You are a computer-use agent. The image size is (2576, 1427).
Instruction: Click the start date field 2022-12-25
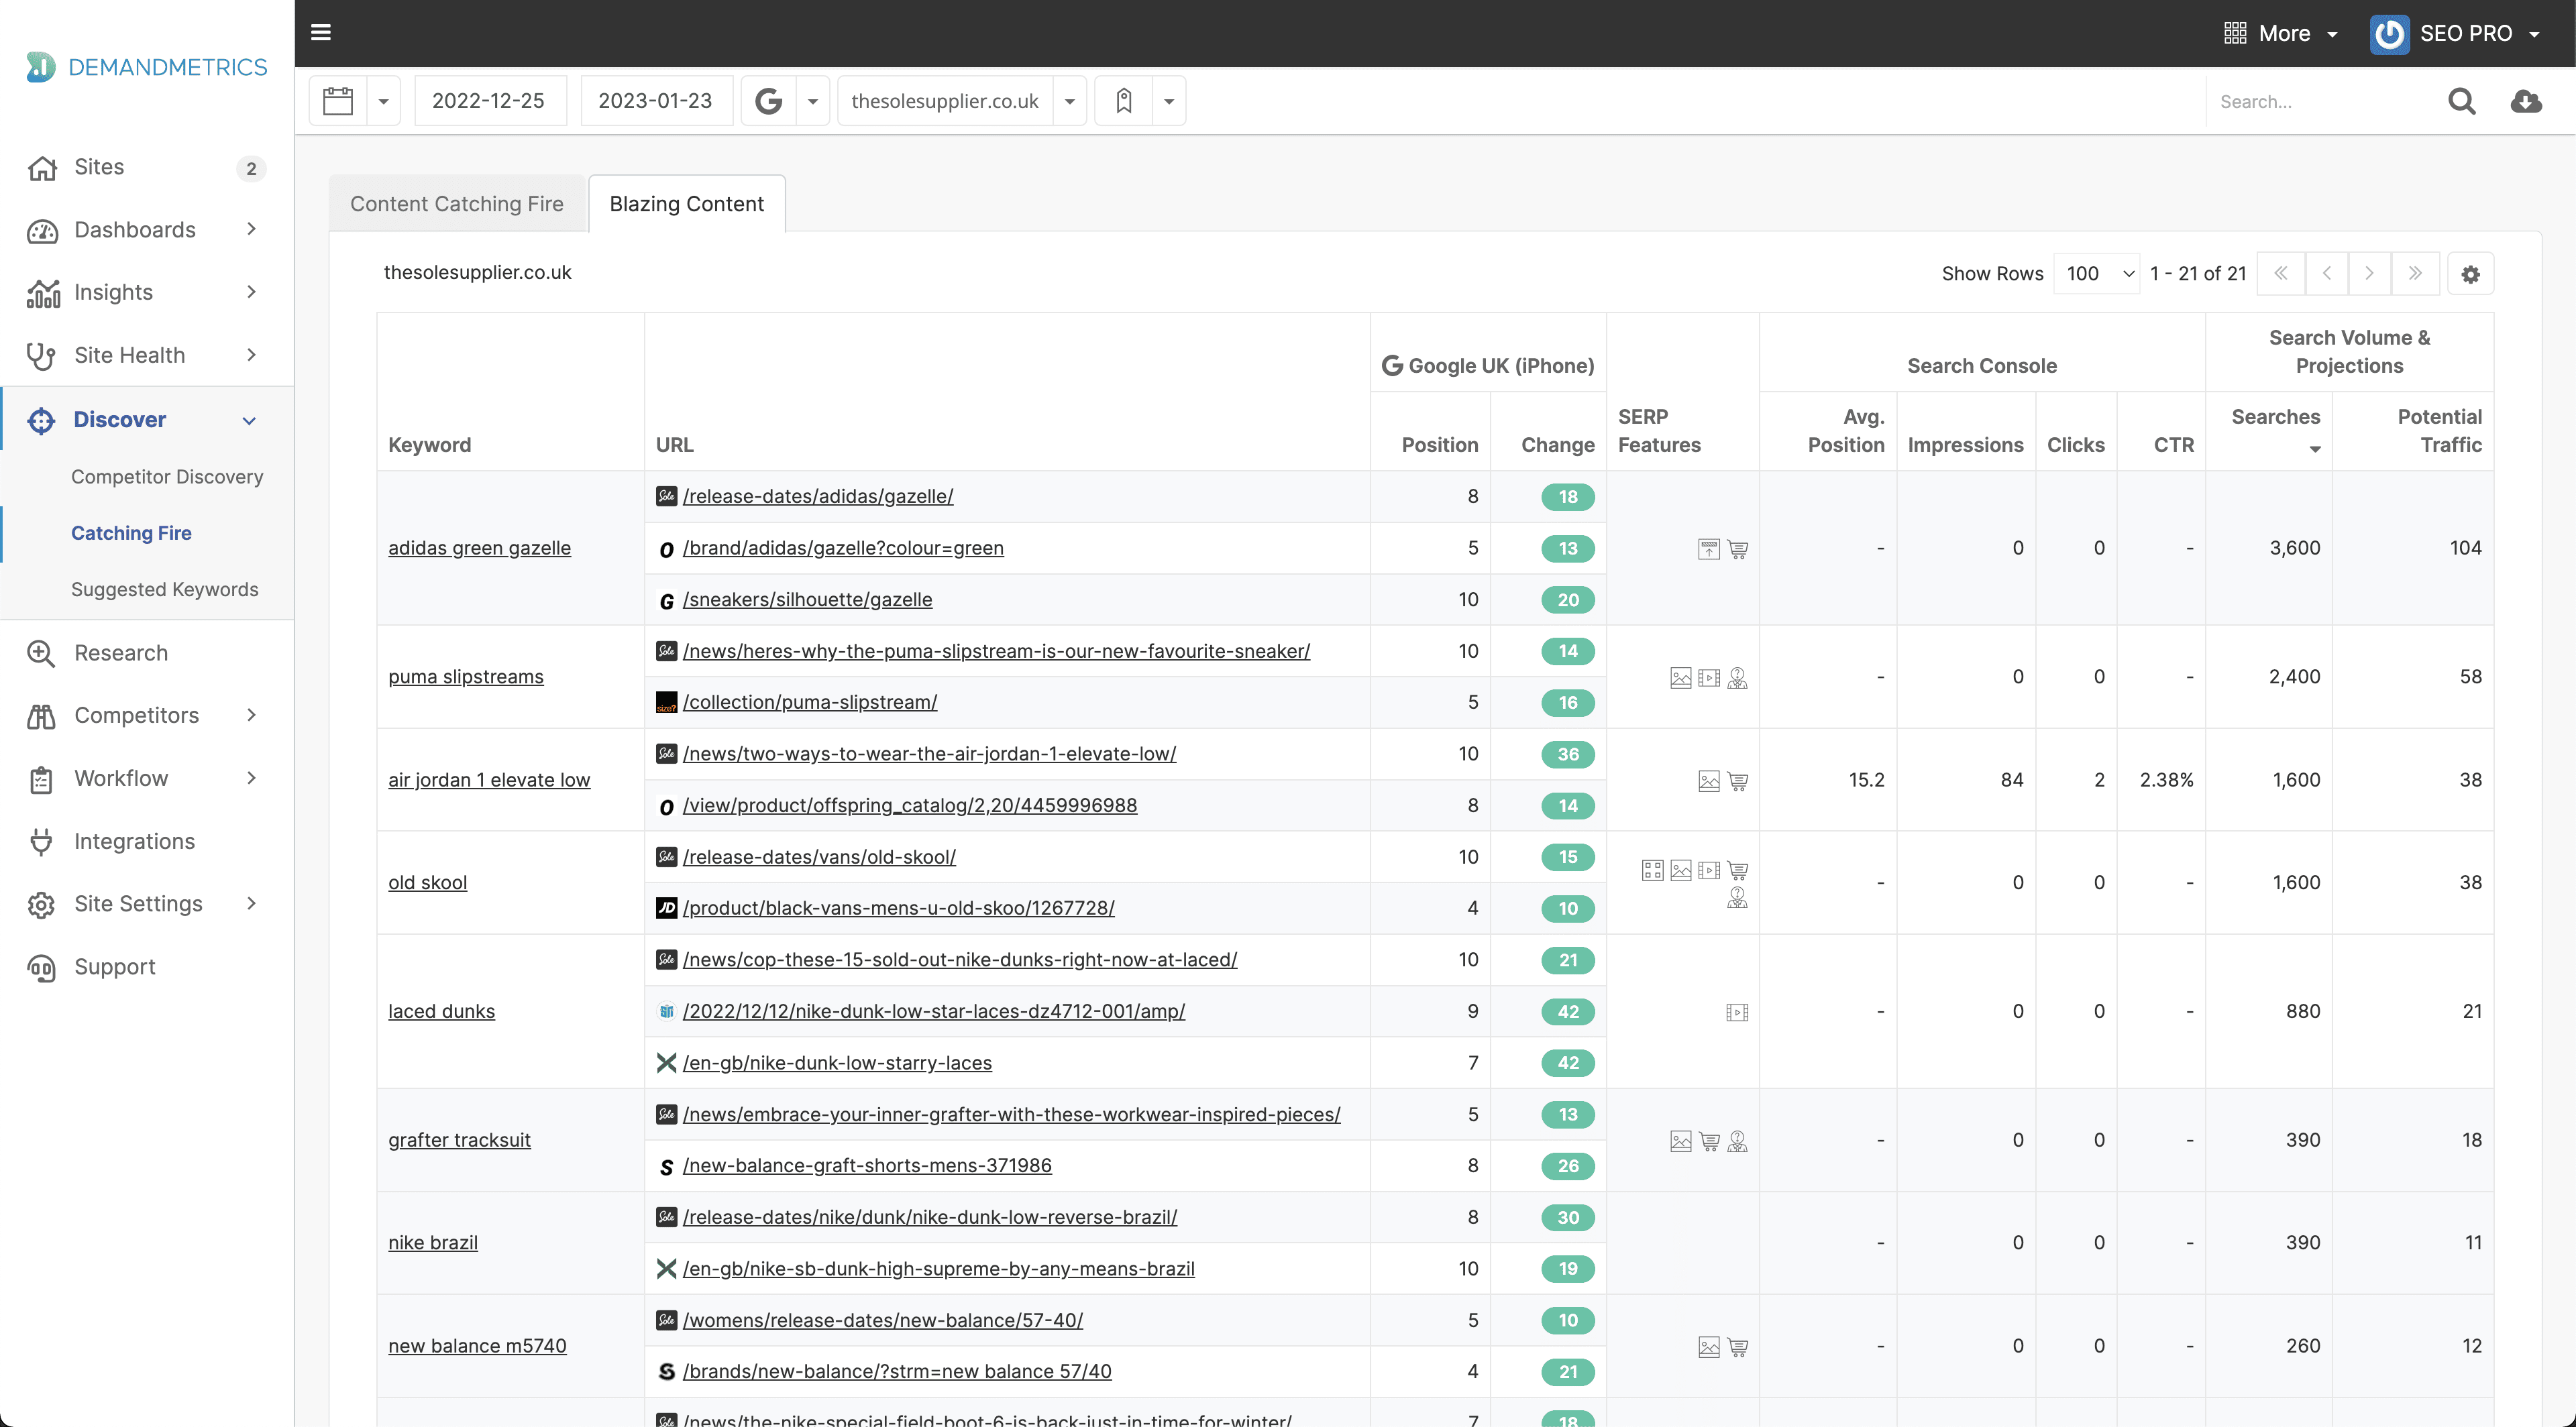click(490, 101)
